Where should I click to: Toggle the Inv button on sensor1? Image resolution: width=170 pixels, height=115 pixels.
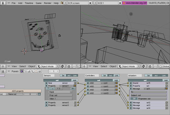pos(73,88)
